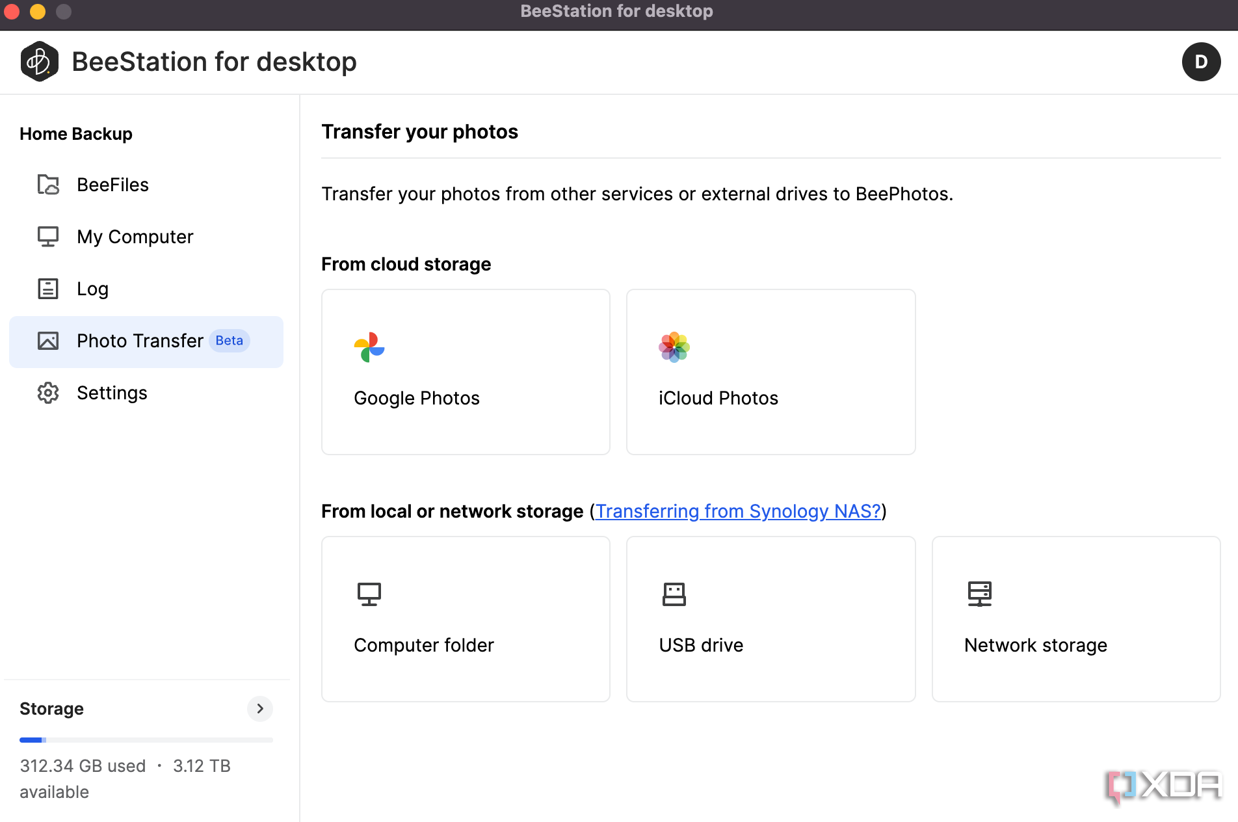
Task: Click the Google Photos pinwheel icon
Action: (x=369, y=347)
